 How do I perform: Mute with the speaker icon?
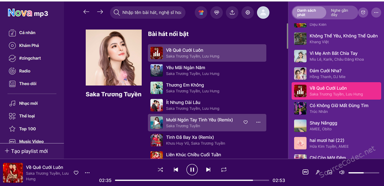(x=342, y=172)
